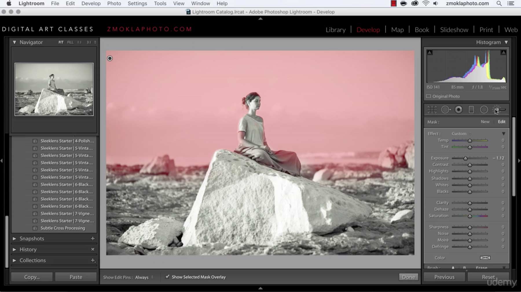Open the File menu
The height and width of the screenshot is (292, 521).
click(55, 3)
